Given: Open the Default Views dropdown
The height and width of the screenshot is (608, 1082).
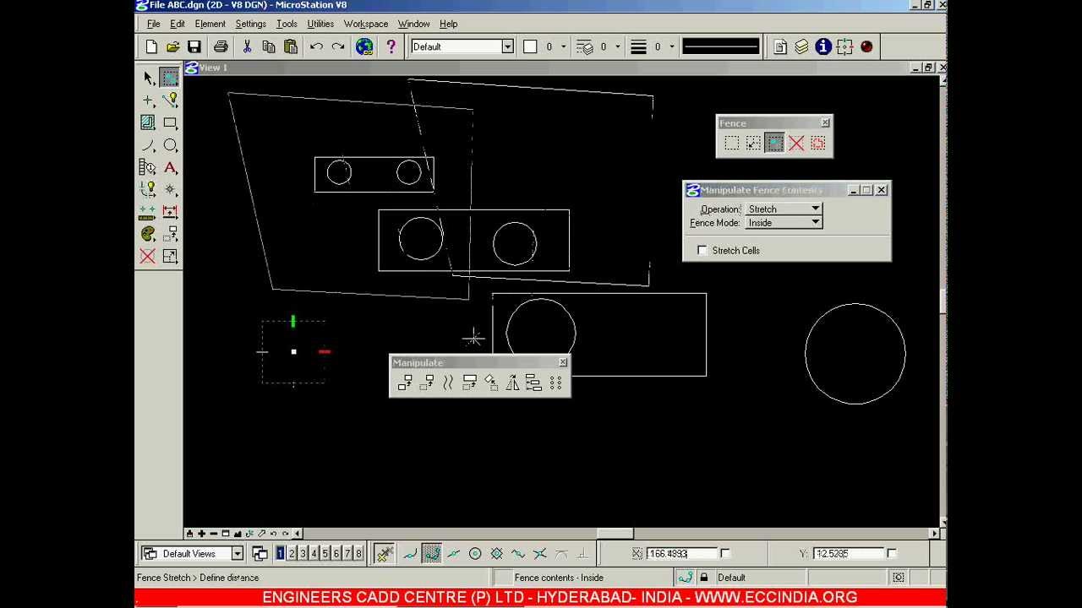Looking at the screenshot, I should coord(192,553).
